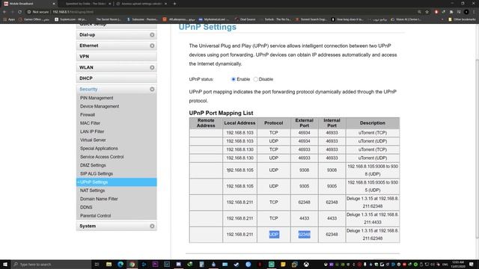This screenshot has height=269, width=479.
Task: Switch to Chrome icon in the taskbar
Action: (x=132, y=265)
